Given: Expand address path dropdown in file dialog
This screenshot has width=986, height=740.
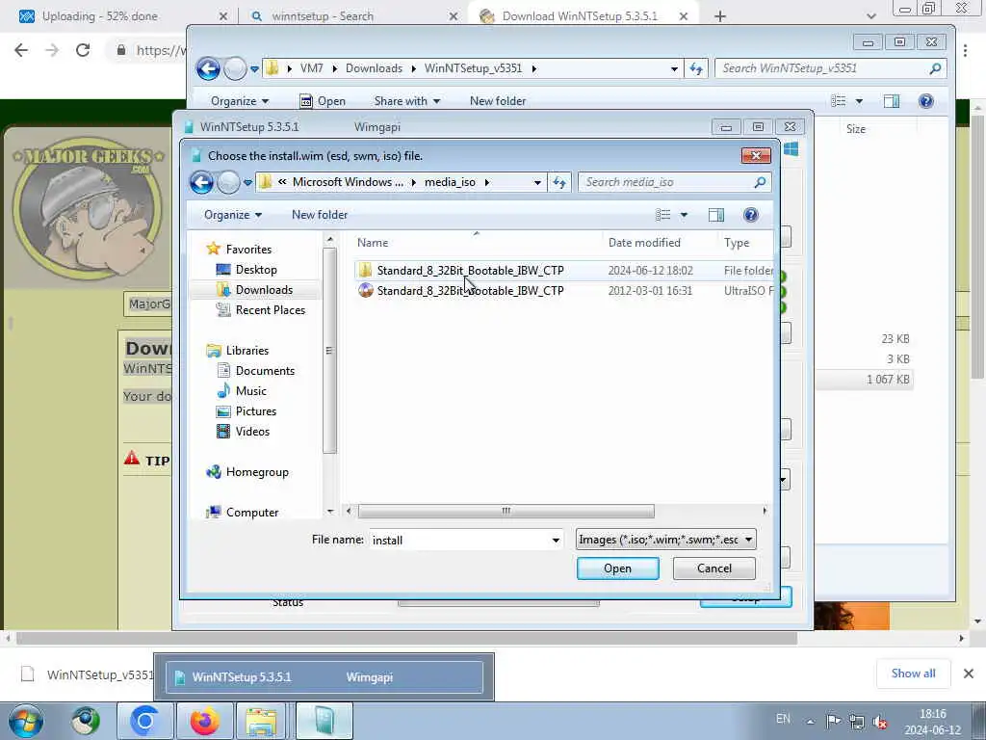Looking at the screenshot, I should coord(537,182).
